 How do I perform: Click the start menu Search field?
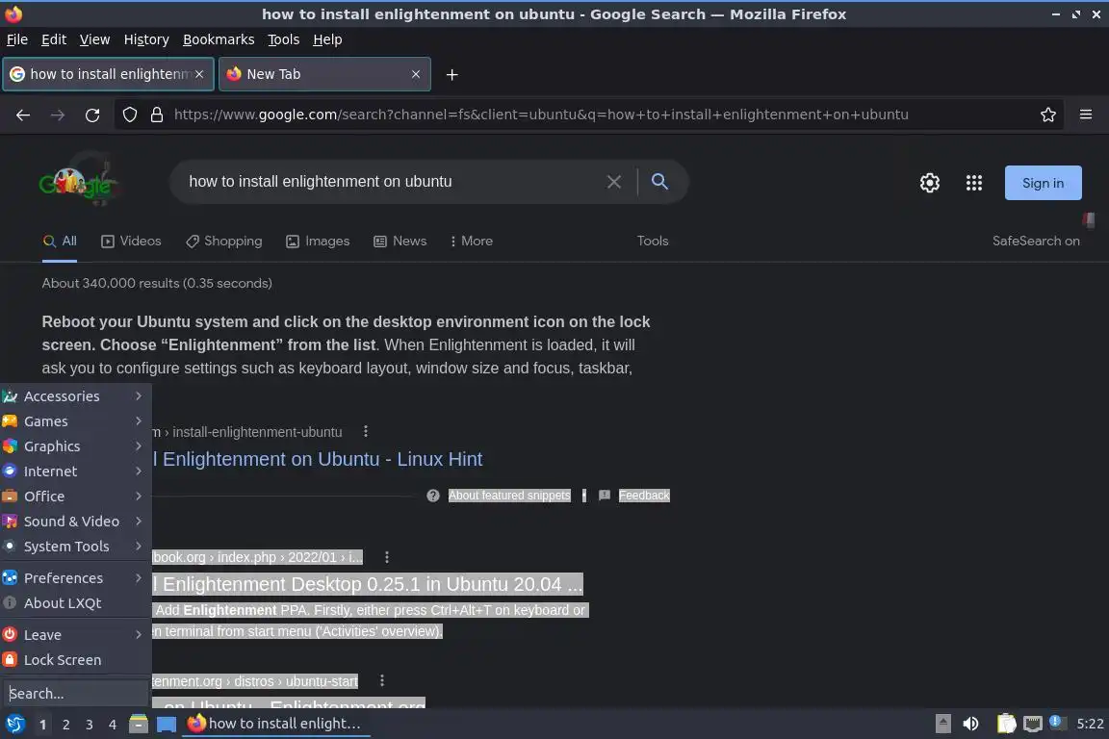75,694
